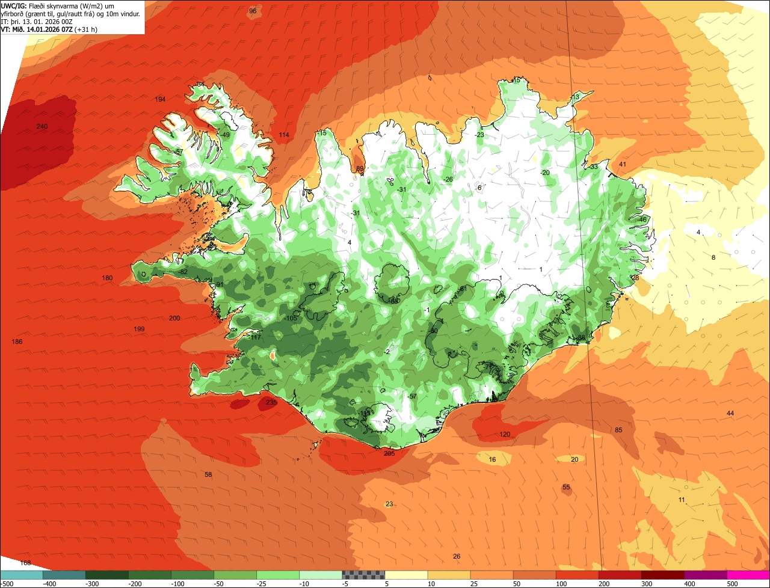Click the magenta legend swatch above 500

click(749, 575)
